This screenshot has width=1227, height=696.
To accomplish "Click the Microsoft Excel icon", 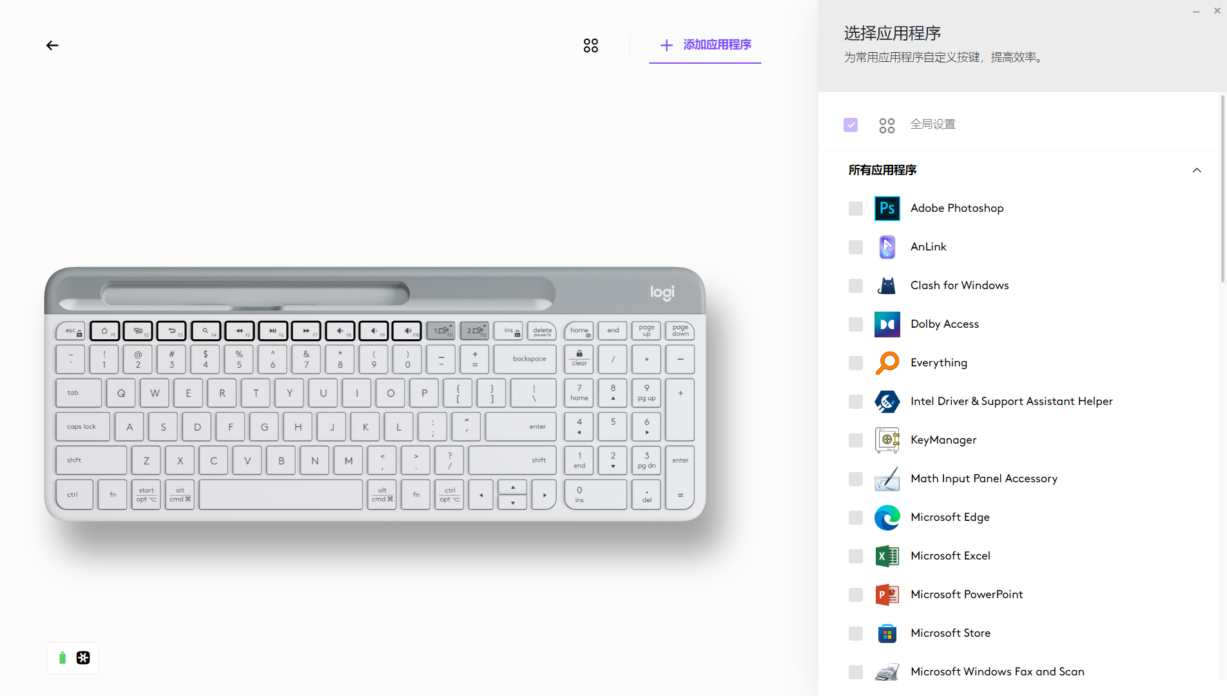I will click(x=887, y=556).
